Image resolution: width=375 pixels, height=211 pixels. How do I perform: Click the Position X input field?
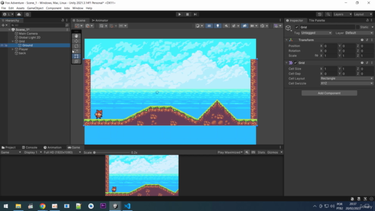(x=330, y=46)
